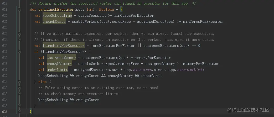Viewport: 274px width, 117px height.
Task: Click coresFree on line 621
Action: click(x=121, y=21)
